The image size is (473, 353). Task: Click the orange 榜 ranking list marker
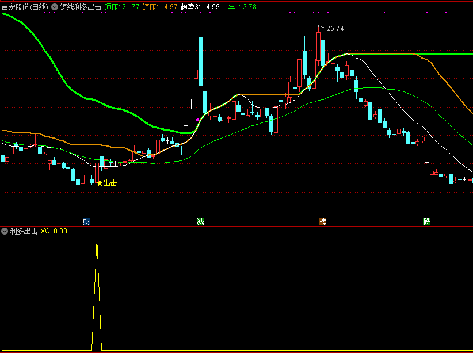tap(322, 222)
